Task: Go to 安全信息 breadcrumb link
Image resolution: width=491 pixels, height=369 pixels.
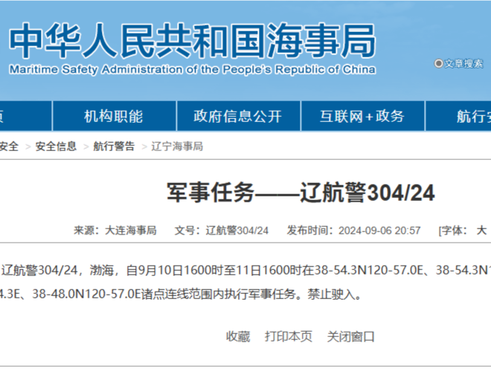Action: (x=56, y=147)
